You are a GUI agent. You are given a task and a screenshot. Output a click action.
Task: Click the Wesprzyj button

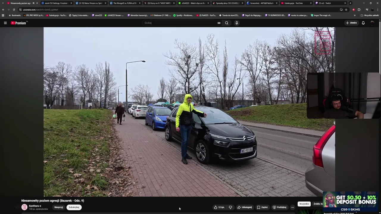59,207
